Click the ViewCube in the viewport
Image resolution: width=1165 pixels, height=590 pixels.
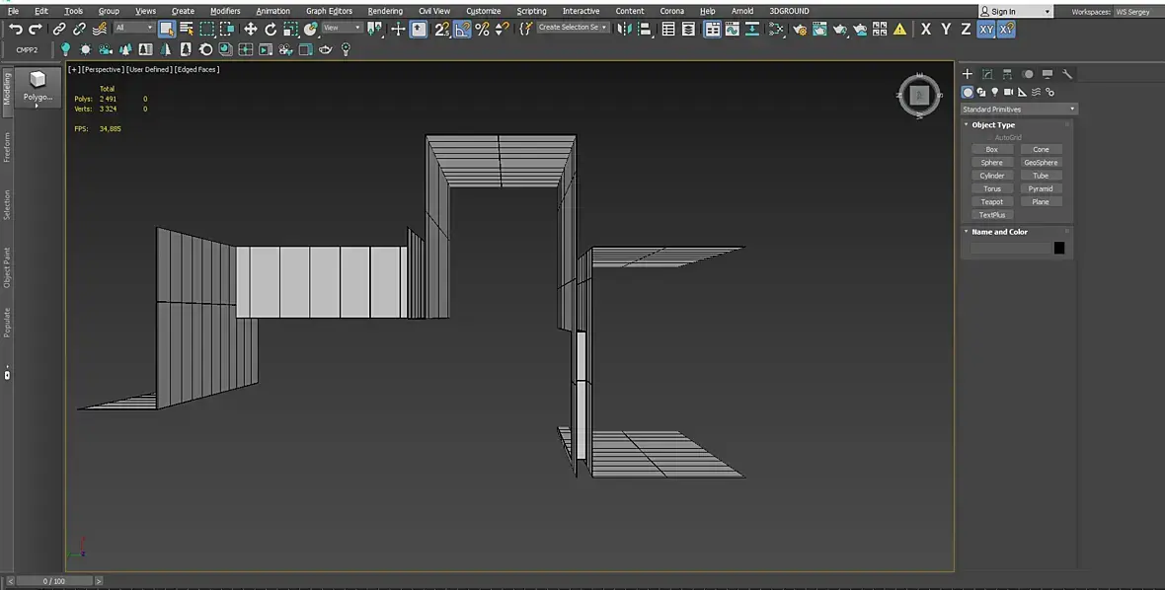(x=919, y=95)
